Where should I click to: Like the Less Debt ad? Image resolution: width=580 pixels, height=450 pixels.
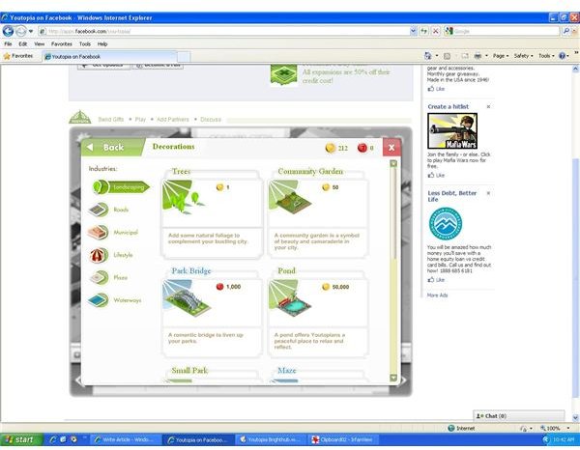436,280
